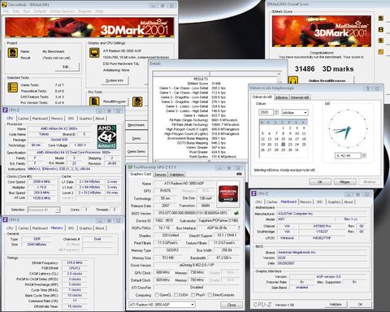The width and height of the screenshot is (390, 312).
Task: Click OK in the date and time dialog
Action: click(320, 182)
